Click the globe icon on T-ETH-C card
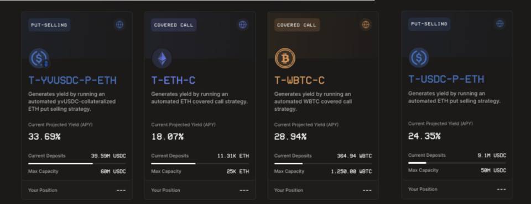Image resolution: width=531 pixels, height=204 pixels. click(x=242, y=25)
